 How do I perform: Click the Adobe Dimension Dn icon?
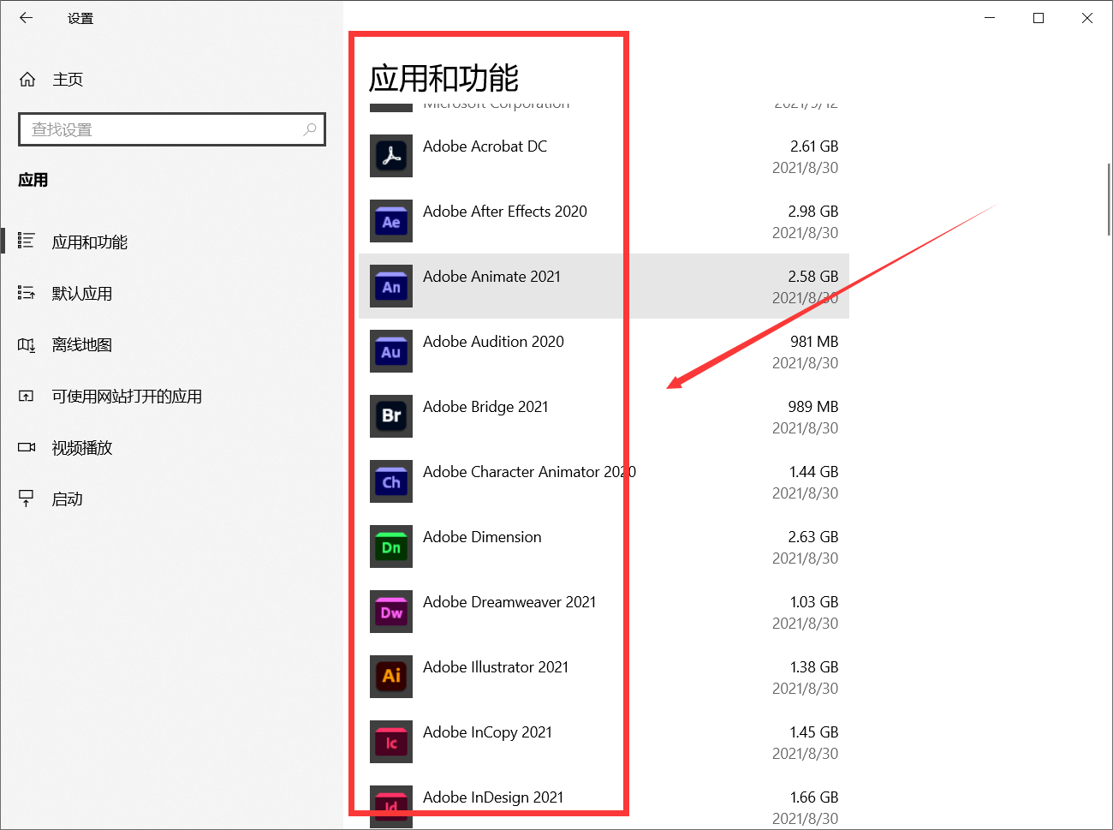[x=391, y=546]
